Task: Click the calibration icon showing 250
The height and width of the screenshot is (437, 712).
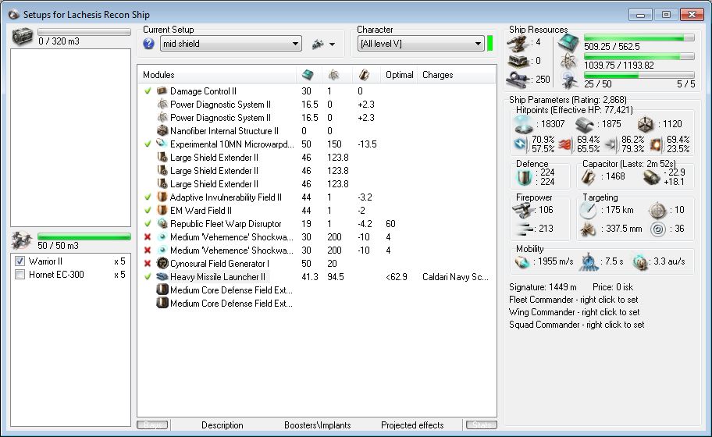Action: coord(518,80)
